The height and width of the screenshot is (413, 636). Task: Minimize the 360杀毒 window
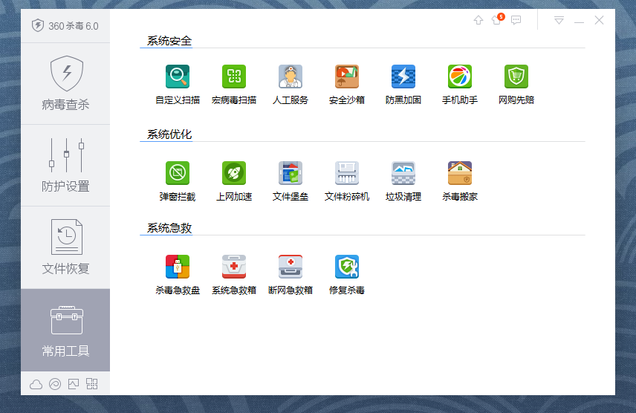tap(580, 21)
